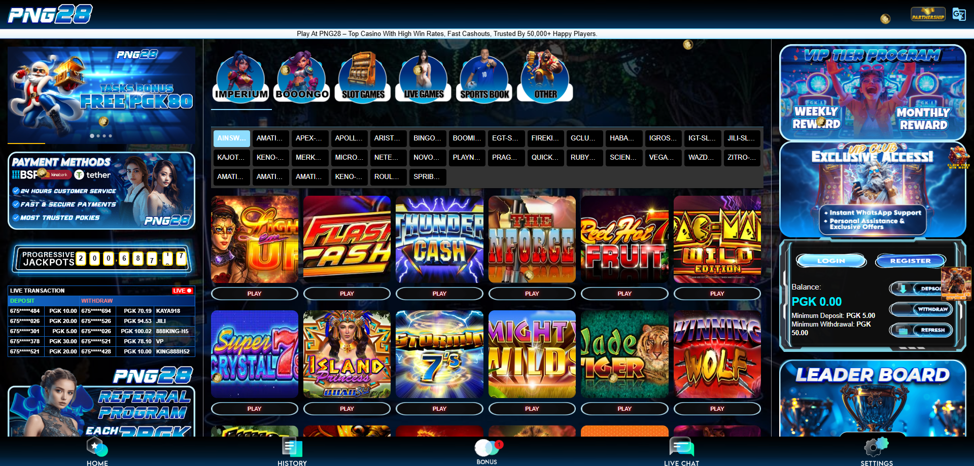Open History from the bottom bar
974x466 pixels.
pyautogui.click(x=292, y=451)
